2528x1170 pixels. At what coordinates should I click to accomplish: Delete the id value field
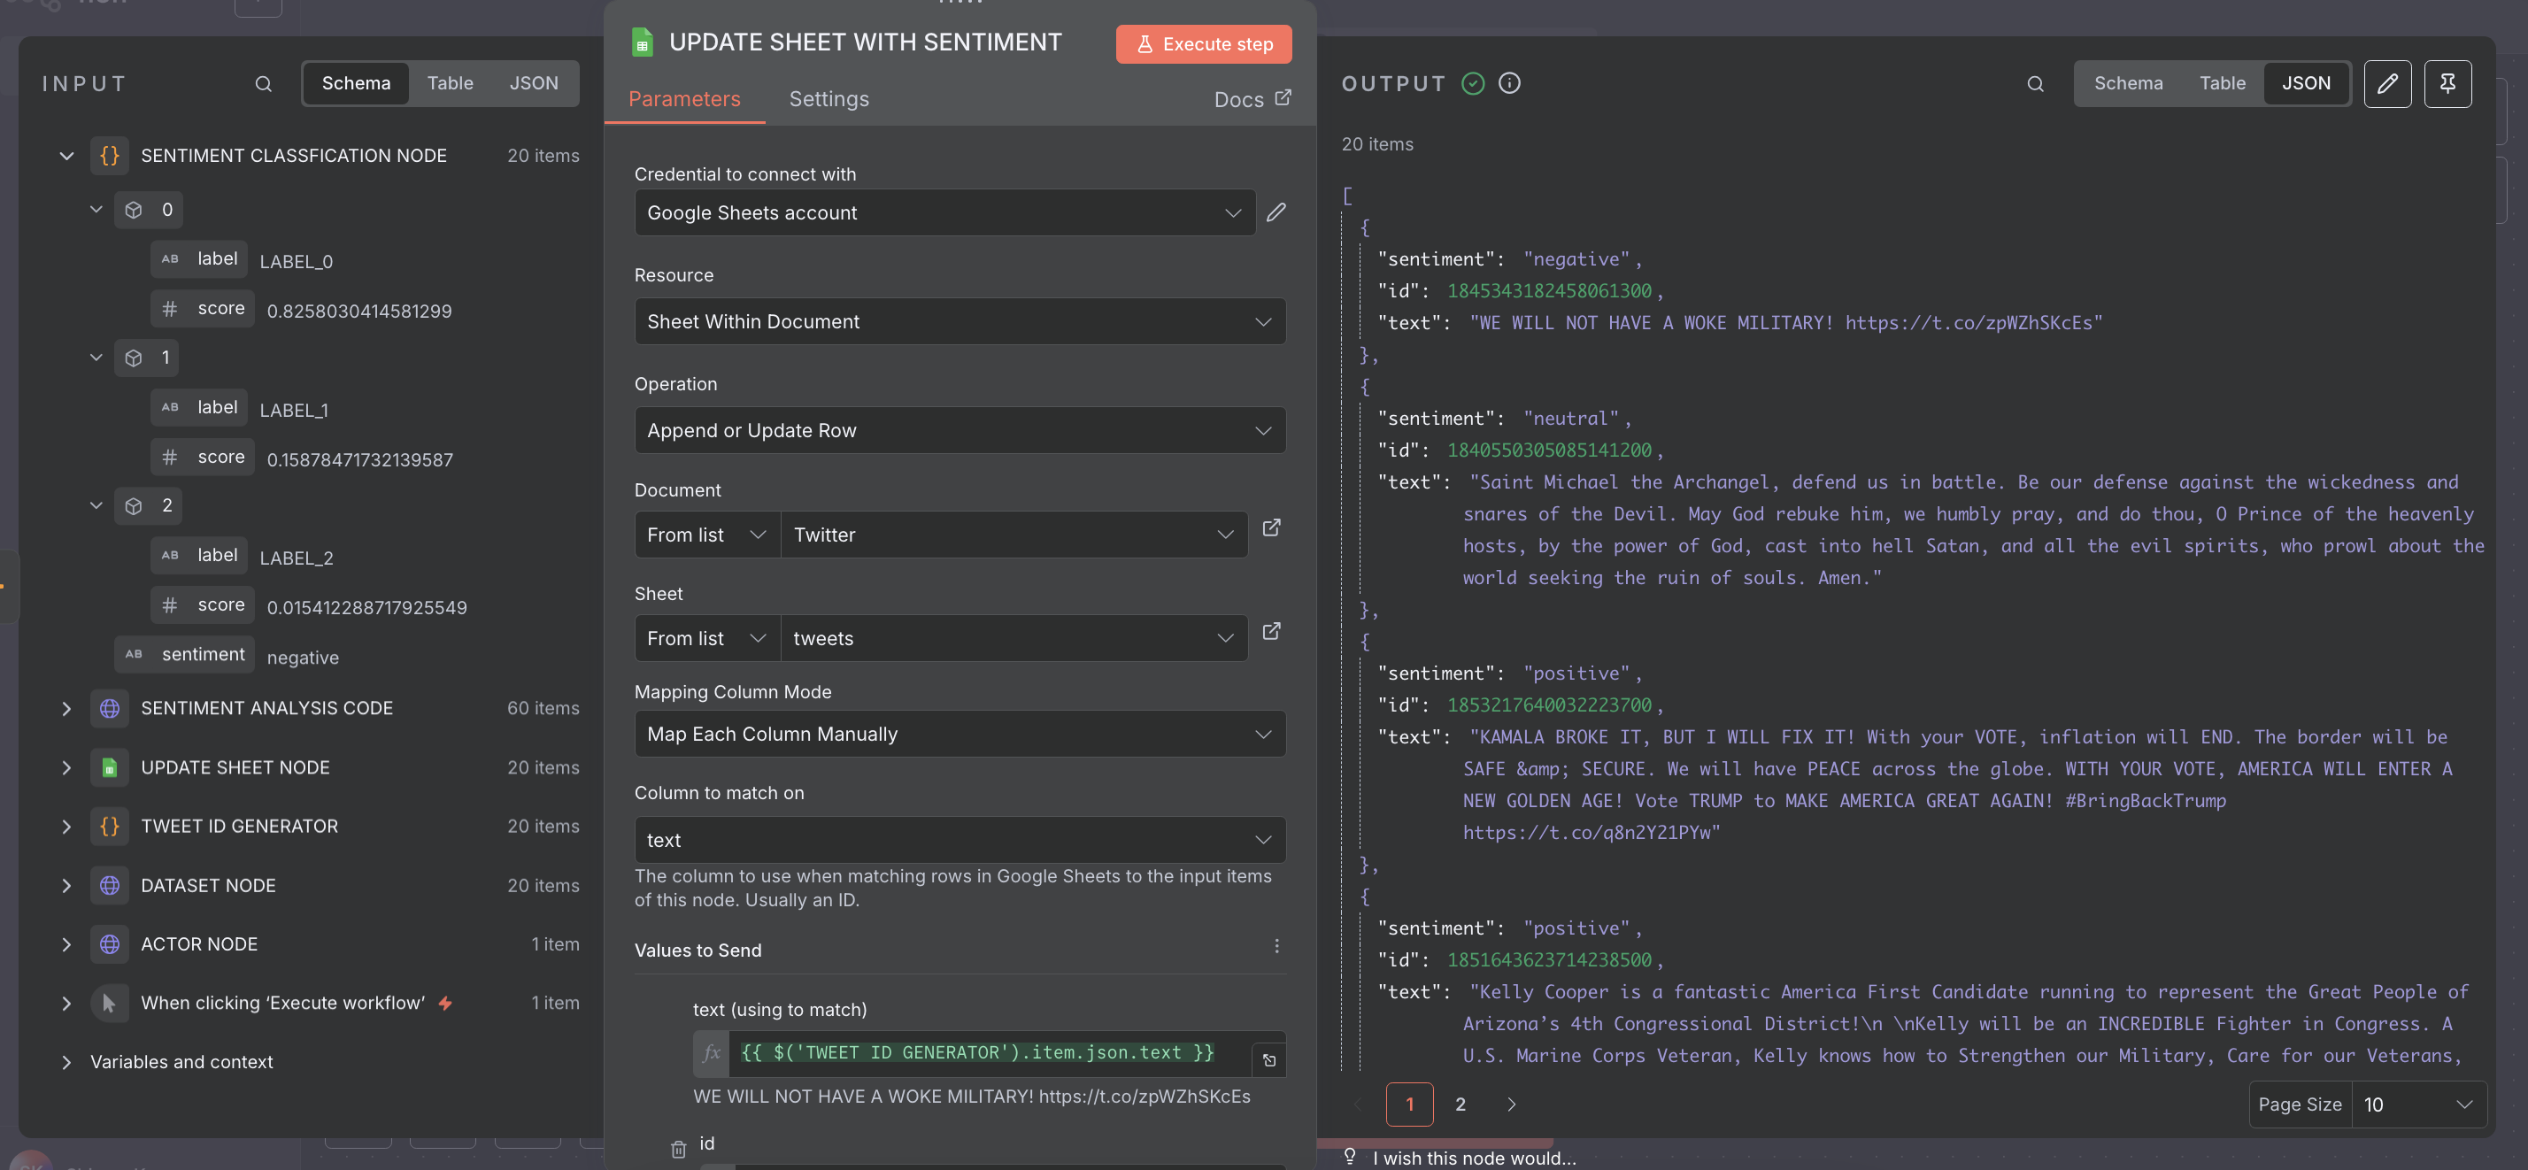[678, 1149]
